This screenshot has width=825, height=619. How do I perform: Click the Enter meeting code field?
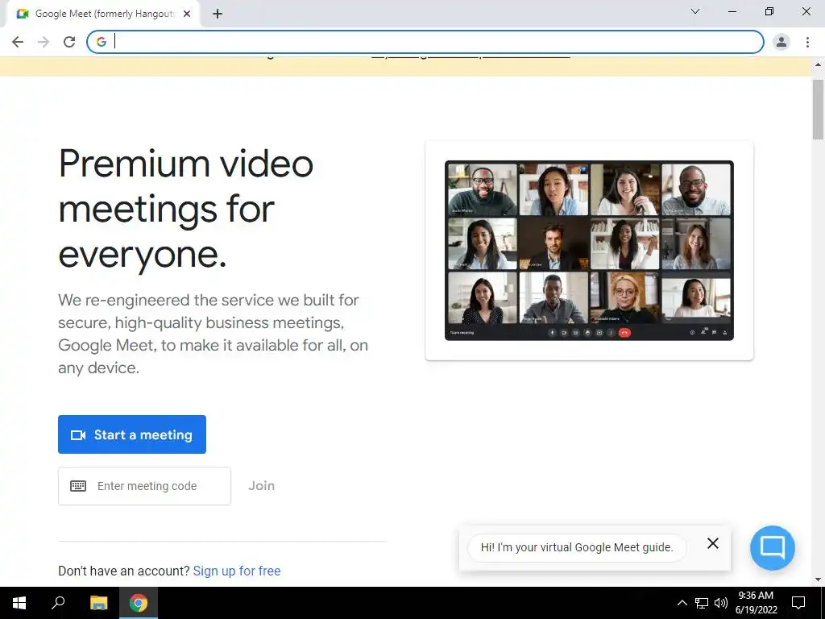[145, 486]
